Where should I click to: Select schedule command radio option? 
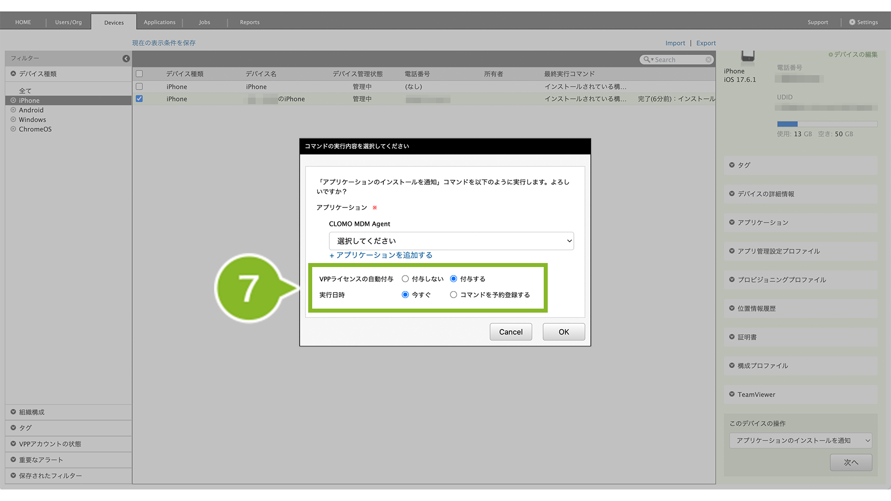(x=454, y=295)
